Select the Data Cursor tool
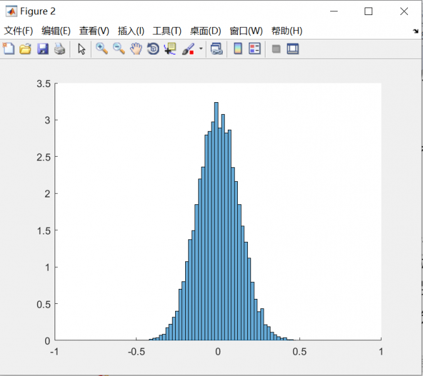423x376 pixels. (169, 49)
